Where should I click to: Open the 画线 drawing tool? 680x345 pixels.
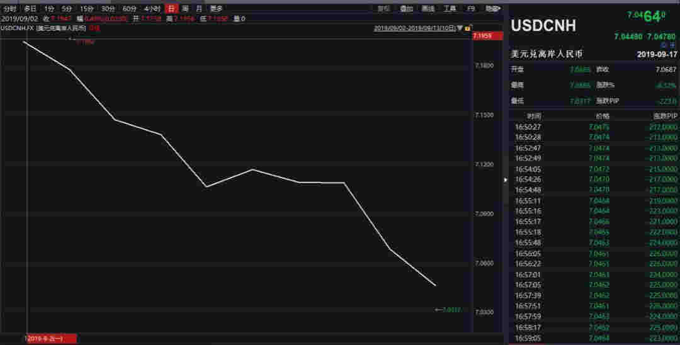428,9
